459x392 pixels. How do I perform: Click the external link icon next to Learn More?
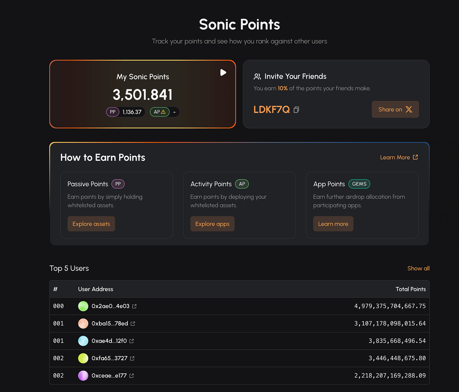(x=415, y=157)
